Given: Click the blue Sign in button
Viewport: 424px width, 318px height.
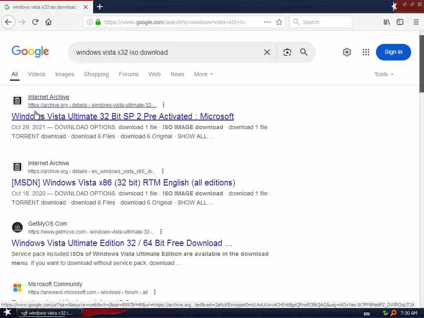Looking at the screenshot, I should tap(393, 52).
